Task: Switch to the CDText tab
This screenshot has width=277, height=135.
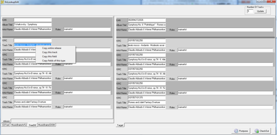Action: 6,125
